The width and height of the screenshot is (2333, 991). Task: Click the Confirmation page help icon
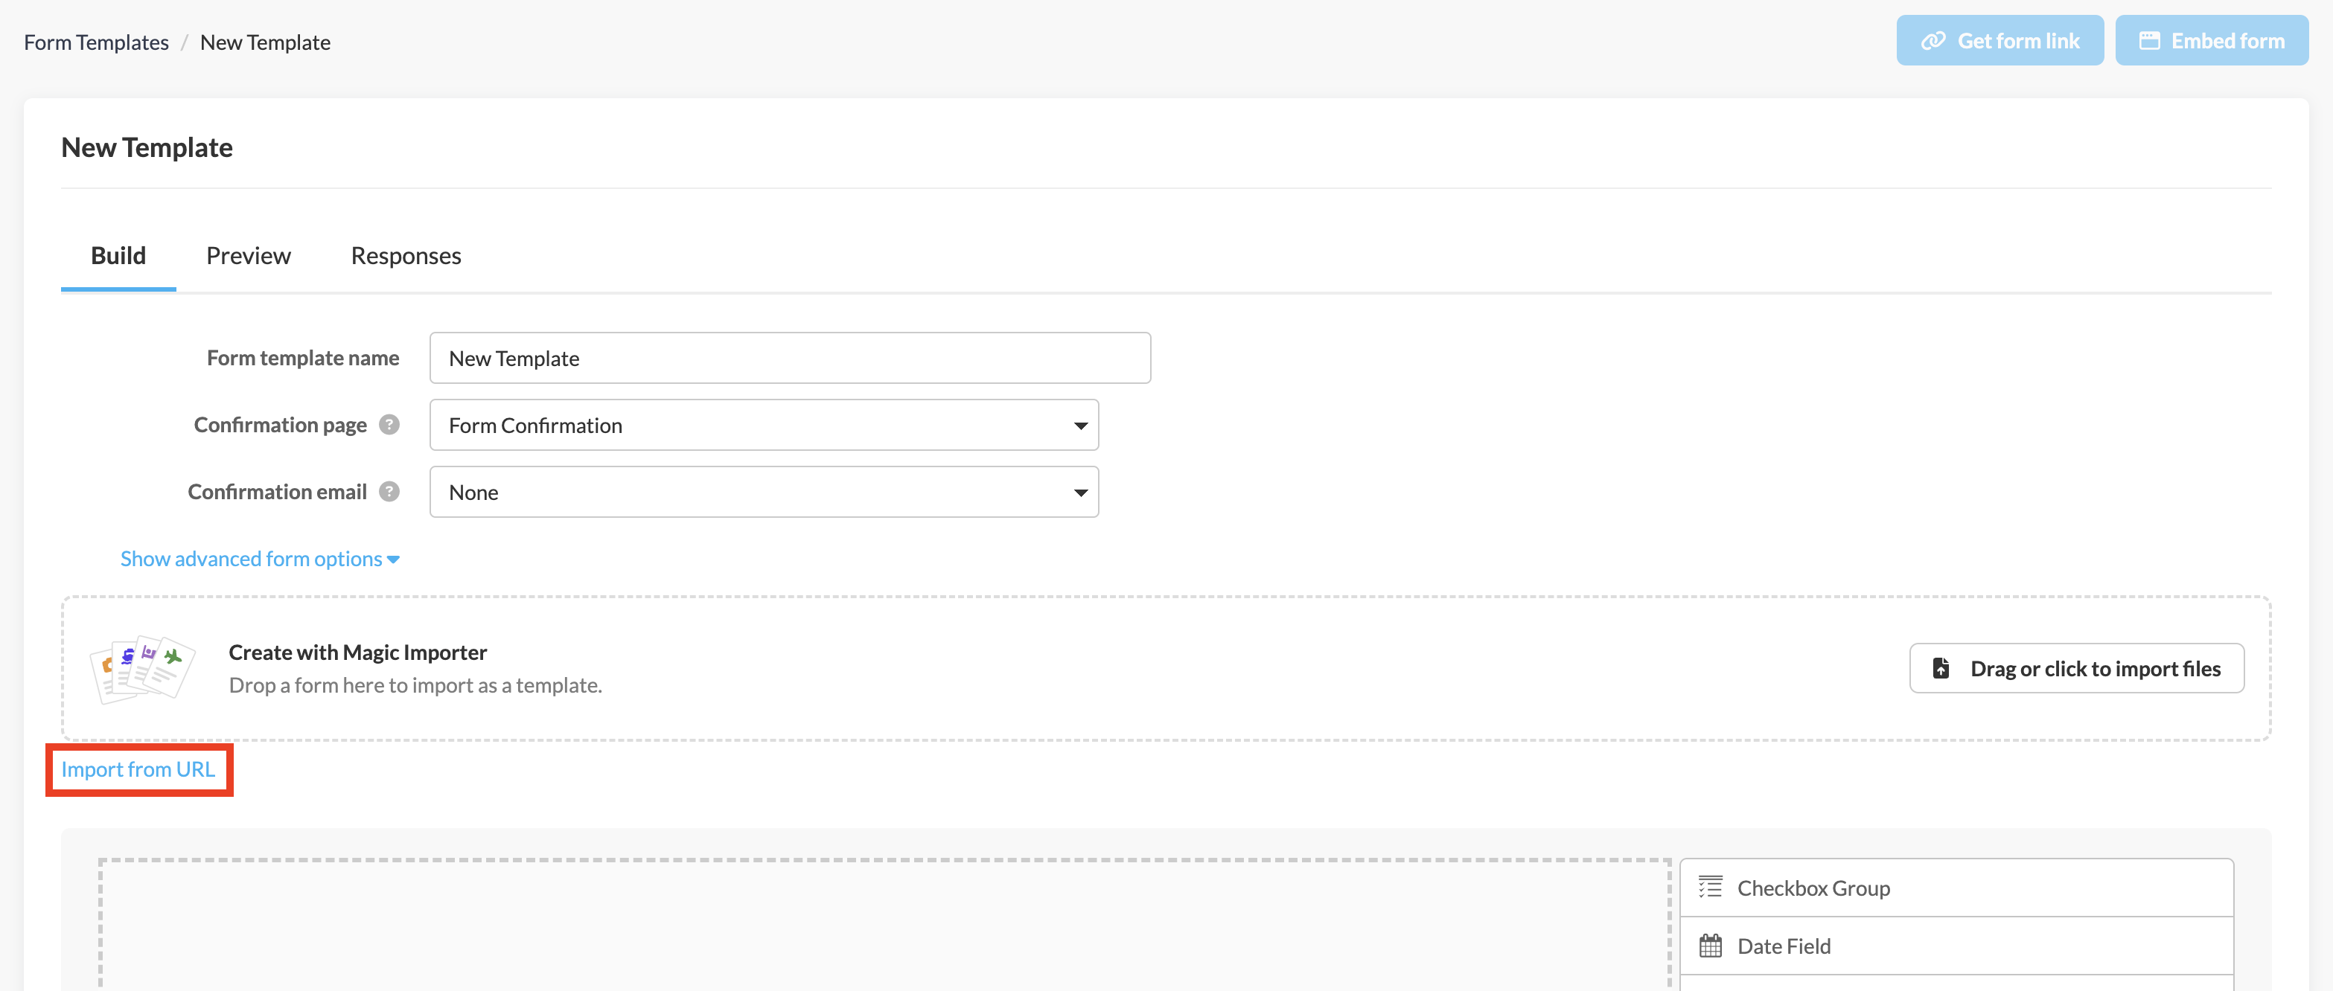point(389,425)
